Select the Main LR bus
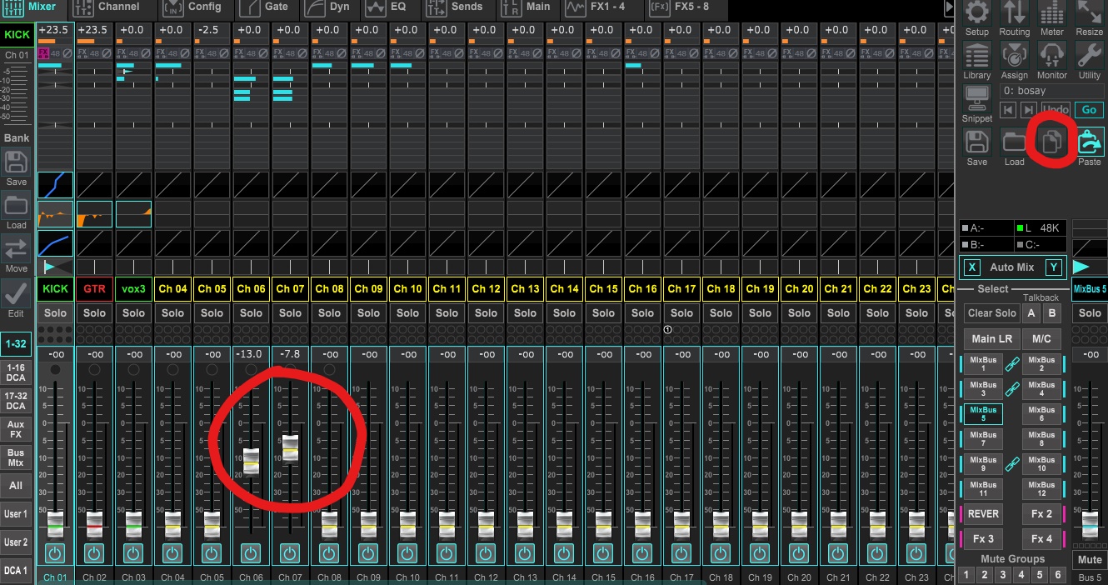The image size is (1108, 585). (992, 339)
